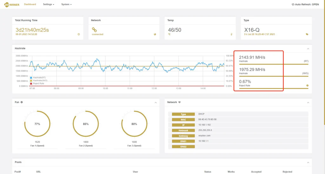Viewport: 325px width, 174px height.
Task: Click the thermometer icon in Temp card
Action: tap(231, 34)
